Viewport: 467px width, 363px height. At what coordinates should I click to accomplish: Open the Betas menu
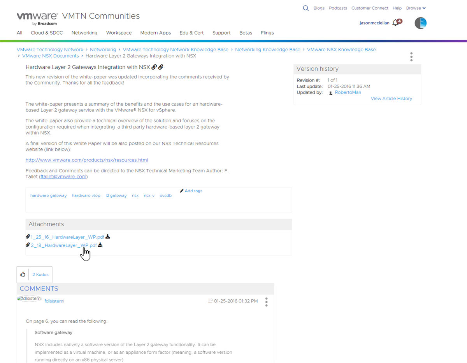[246, 33]
